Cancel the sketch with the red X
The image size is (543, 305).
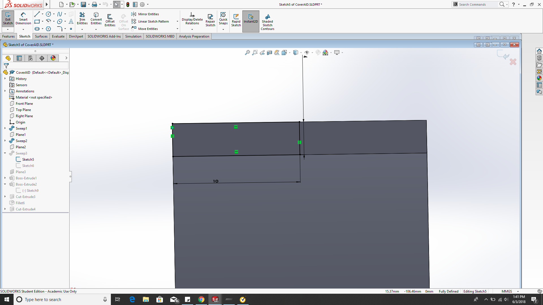tap(513, 62)
